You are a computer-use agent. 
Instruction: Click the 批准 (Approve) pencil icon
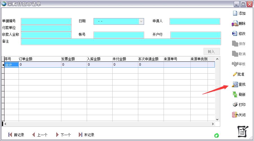coord(235,74)
